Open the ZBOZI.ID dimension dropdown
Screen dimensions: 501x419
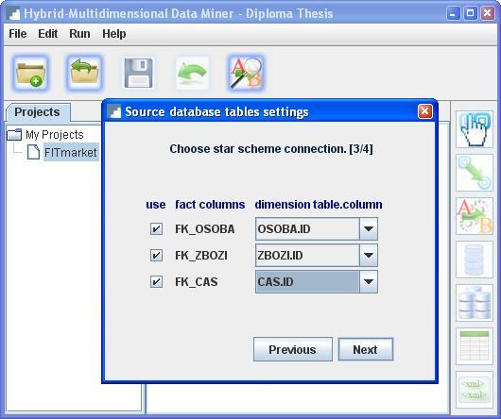pyautogui.click(x=369, y=256)
